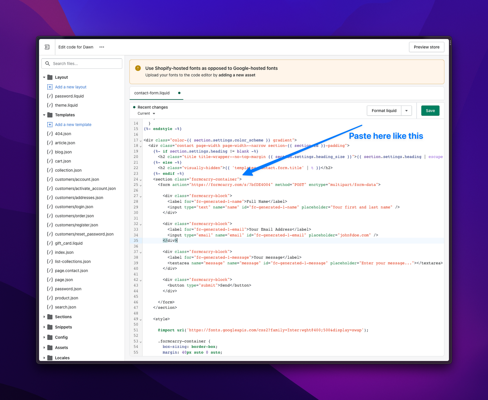Viewport: 488px width, 400px height.
Task: Expand the Snippets folder
Action: (44, 327)
